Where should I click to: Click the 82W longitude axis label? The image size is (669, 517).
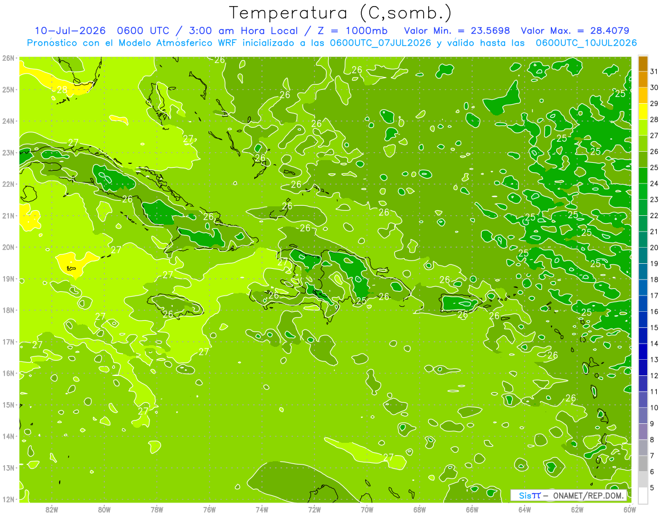[x=52, y=509]
